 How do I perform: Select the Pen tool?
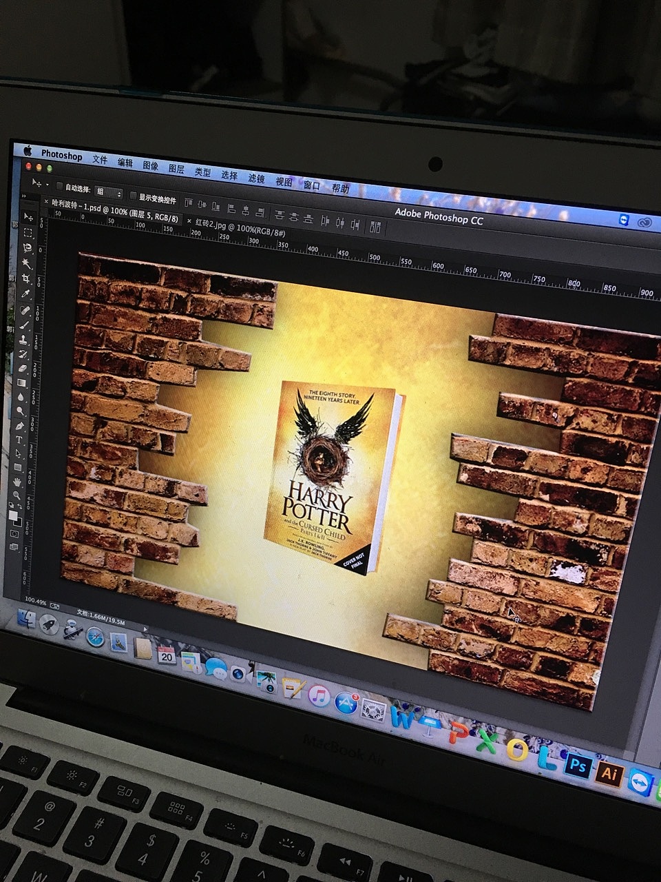[x=19, y=426]
